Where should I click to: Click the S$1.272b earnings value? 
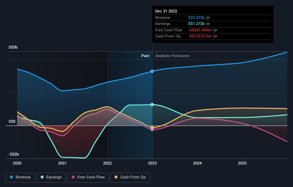[196, 24]
